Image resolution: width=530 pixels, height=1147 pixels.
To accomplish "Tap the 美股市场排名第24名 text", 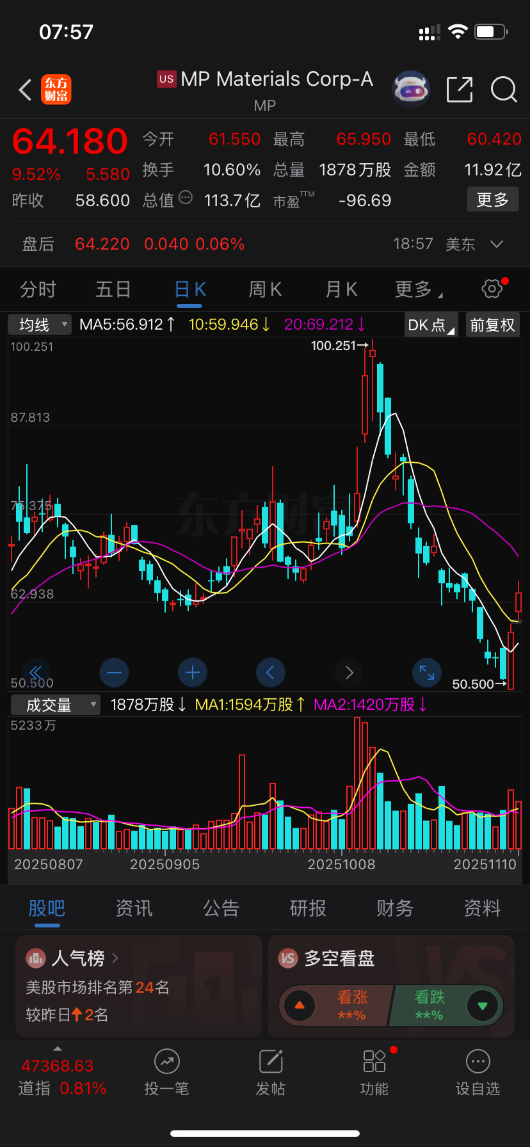I will point(97,987).
